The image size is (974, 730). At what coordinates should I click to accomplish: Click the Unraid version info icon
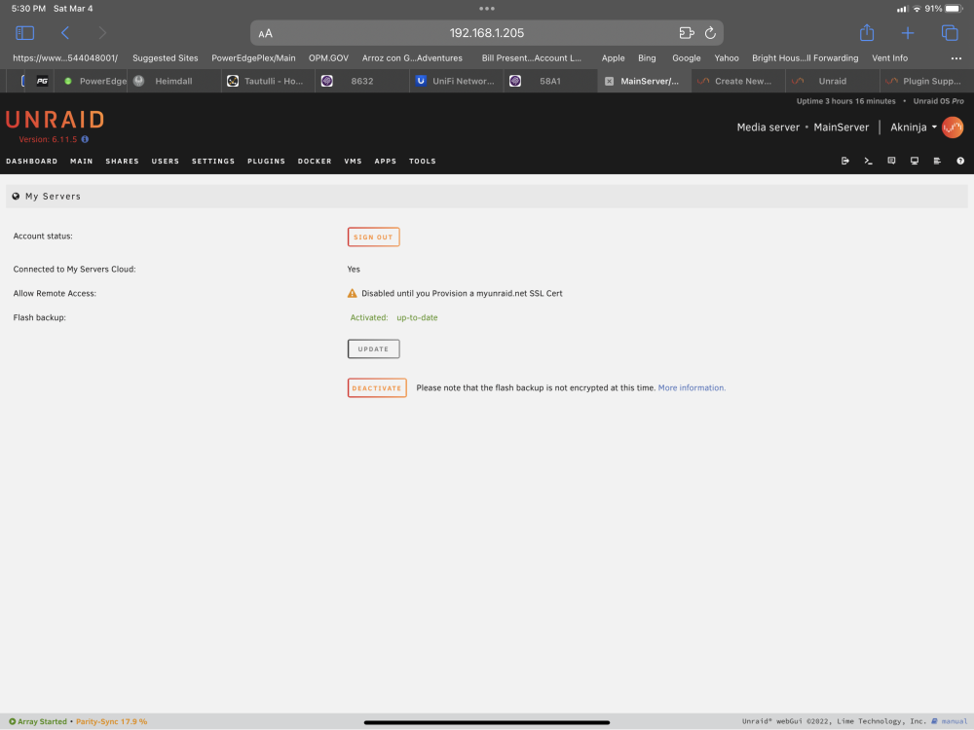85,139
